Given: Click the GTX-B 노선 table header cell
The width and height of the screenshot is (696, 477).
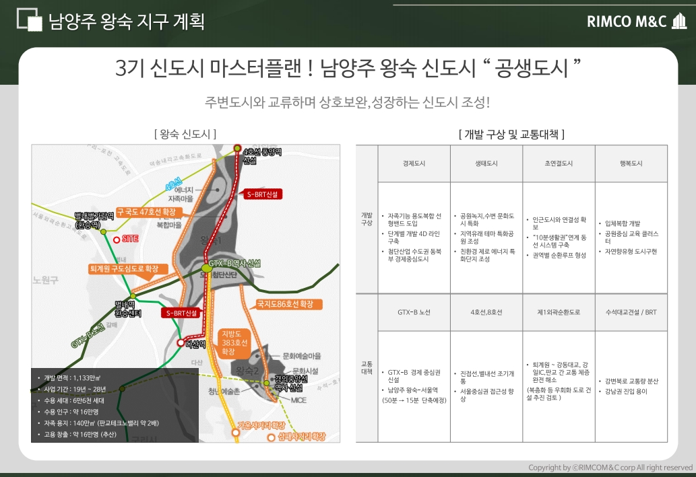Looking at the screenshot, I should pyautogui.click(x=414, y=312).
